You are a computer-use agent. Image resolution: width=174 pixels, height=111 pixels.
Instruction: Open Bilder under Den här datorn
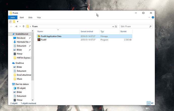click(19, 92)
